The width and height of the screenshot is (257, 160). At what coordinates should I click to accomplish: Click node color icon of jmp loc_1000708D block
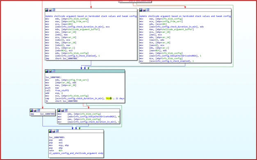32,110
